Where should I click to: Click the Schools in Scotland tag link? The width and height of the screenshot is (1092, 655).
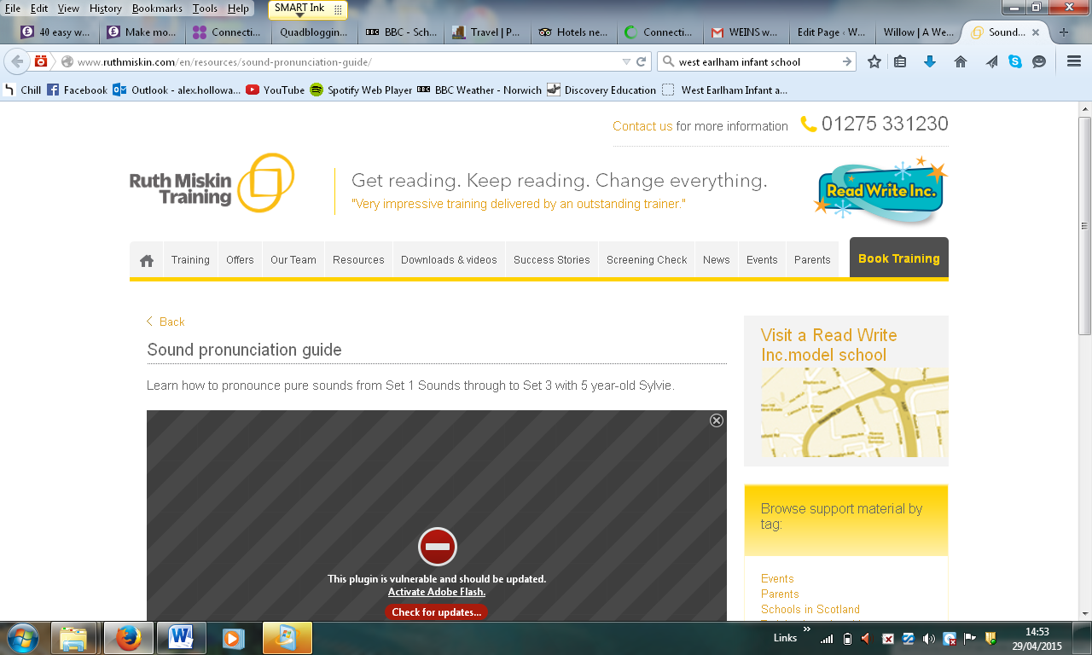click(x=810, y=610)
